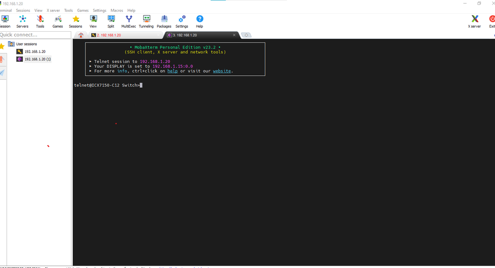
Task: Select the 192.168.1.20 (1) session
Action: [x=38, y=59]
